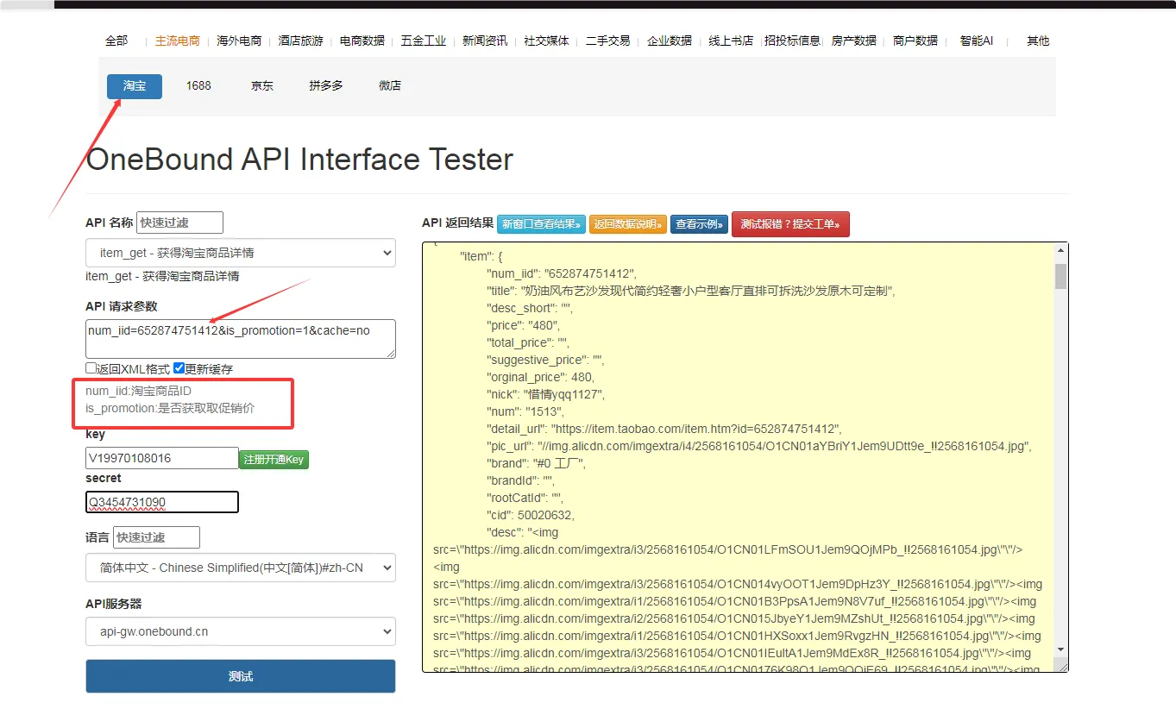Select the 电商数据 category
The height and width of the screenshot is (709, 1176).
pyautogui.click(x=362, y=41)
